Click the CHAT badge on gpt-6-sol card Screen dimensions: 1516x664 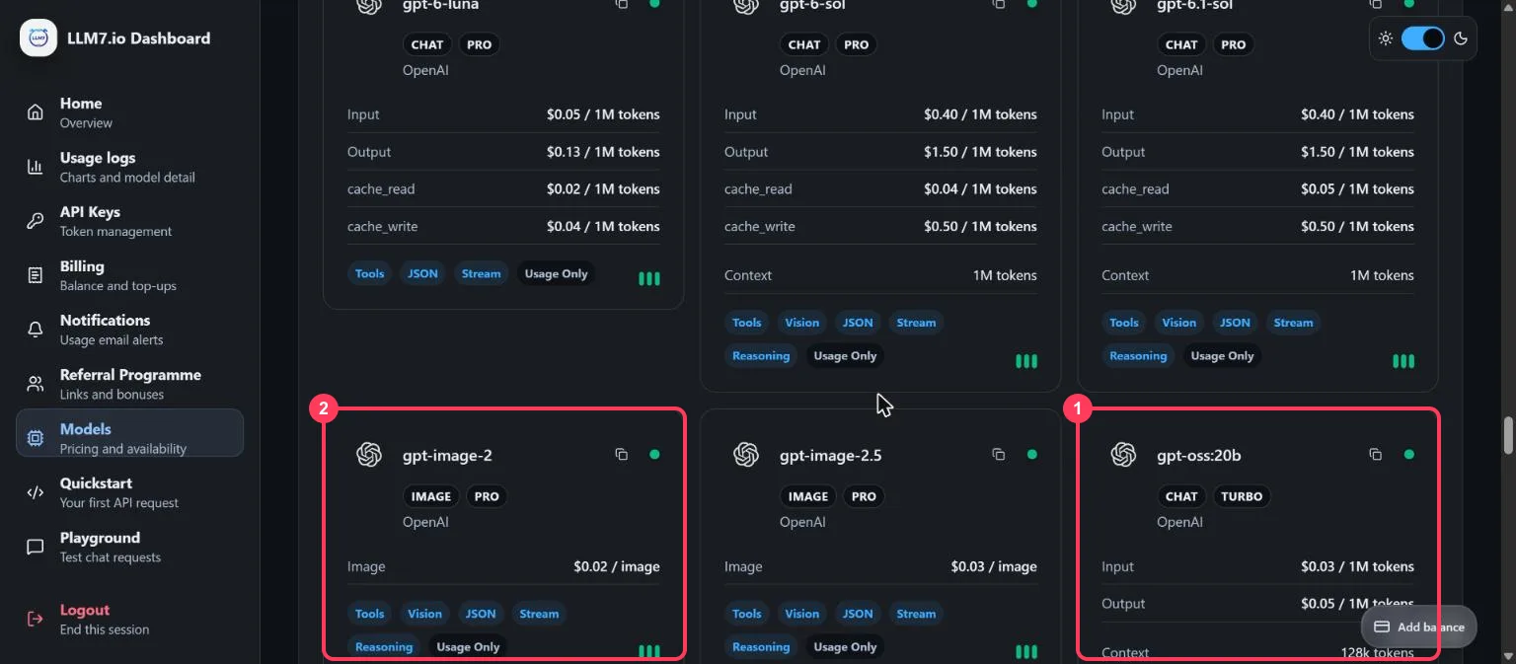pos(804,44)
